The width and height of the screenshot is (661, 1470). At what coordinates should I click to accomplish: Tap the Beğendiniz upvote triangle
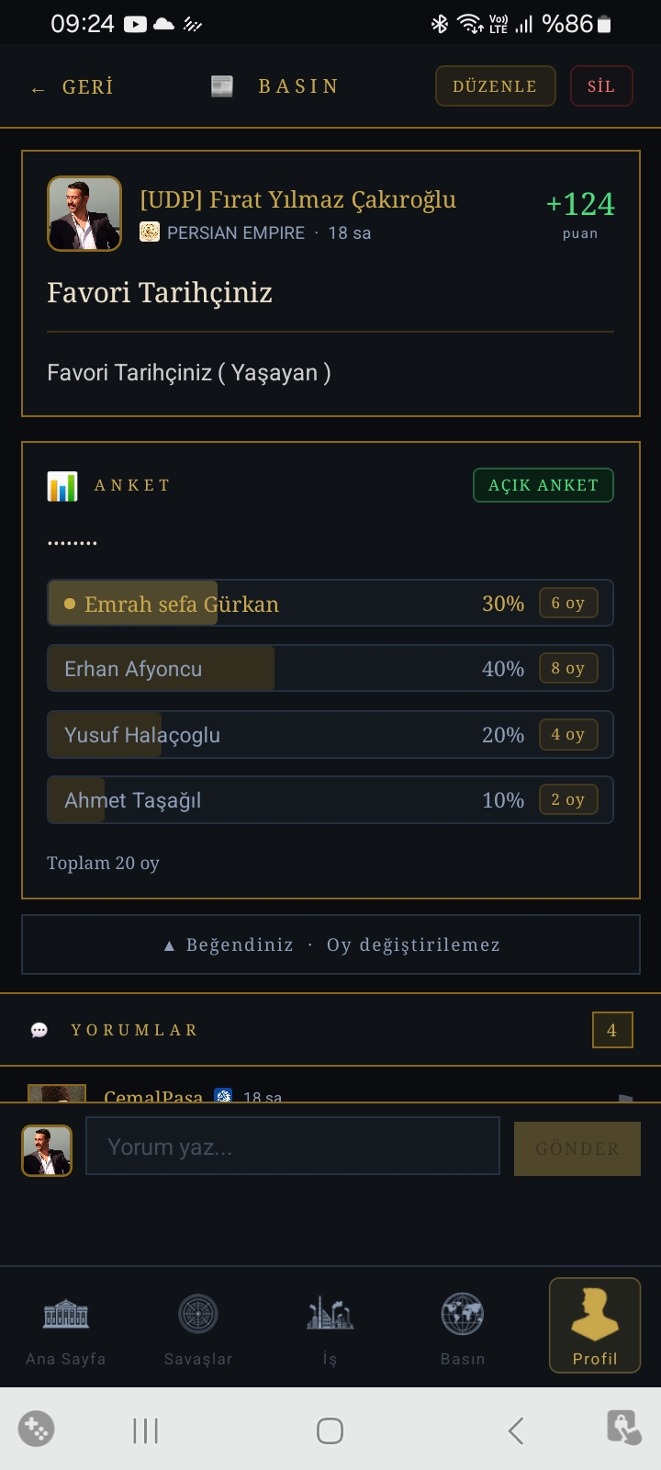[x=169, y=945]
